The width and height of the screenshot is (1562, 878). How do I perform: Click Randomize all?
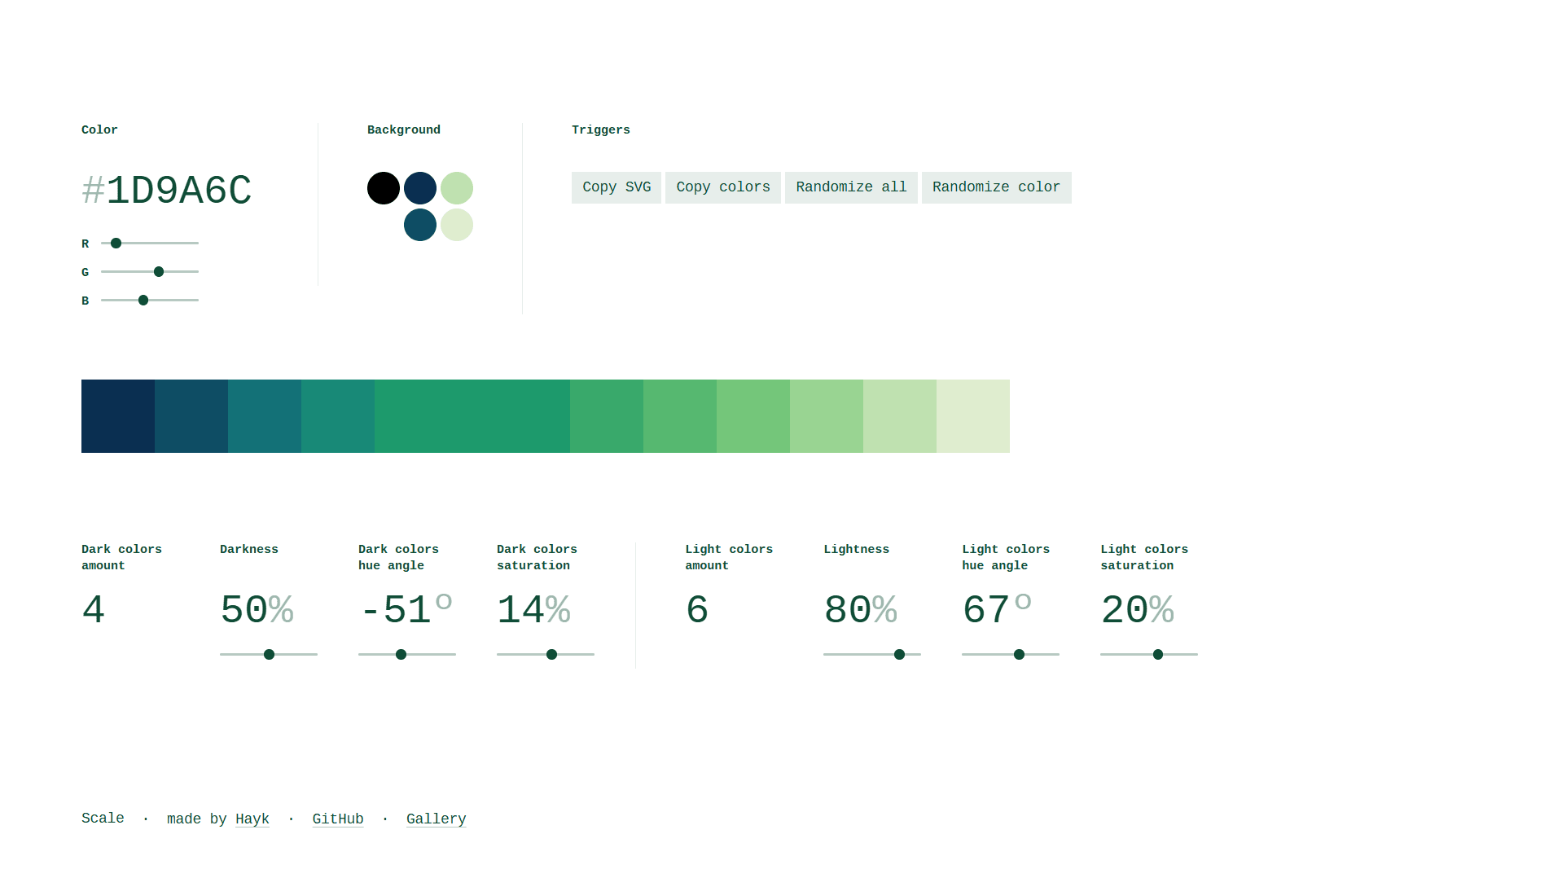(x=851, y=187)
